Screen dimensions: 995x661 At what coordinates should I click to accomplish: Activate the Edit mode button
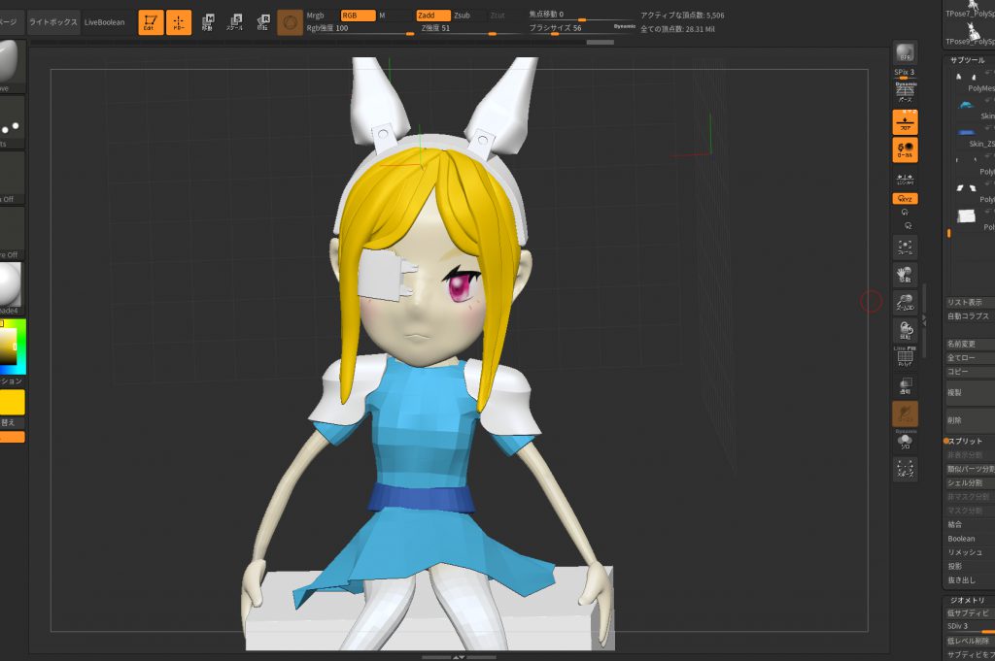pyautogui.click(x=151, y=22)
